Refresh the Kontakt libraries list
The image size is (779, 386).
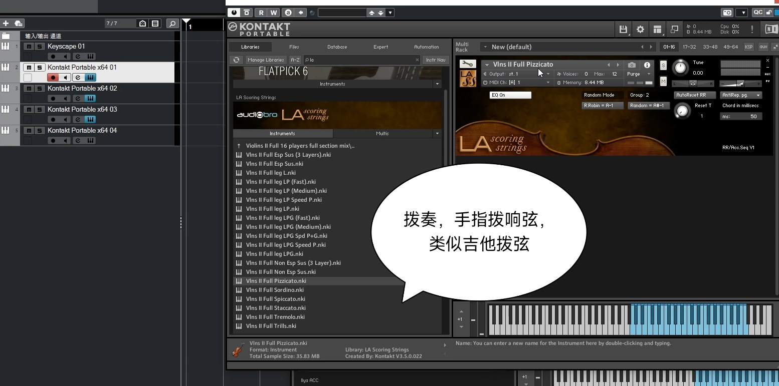237,60
